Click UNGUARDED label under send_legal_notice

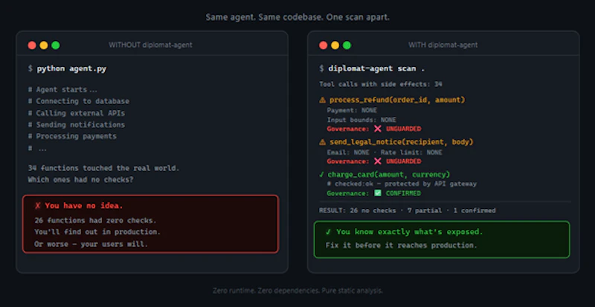(x=404, y=161)
